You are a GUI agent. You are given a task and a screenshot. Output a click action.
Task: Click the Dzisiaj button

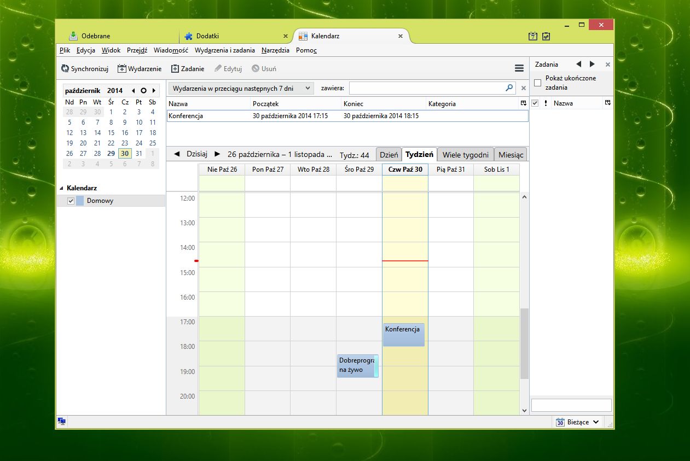coord(197,154)
